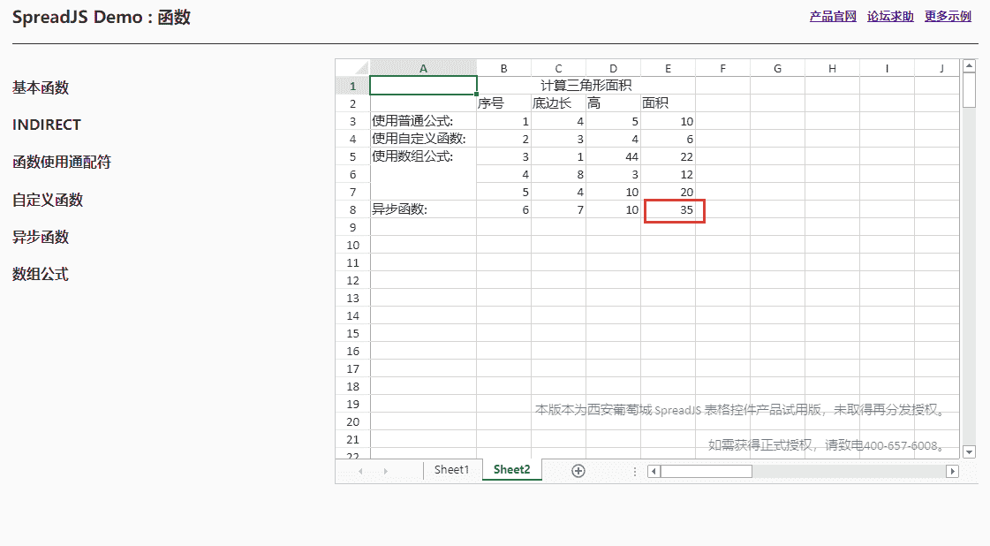Select all cells via corner triangle
This screenshot has height=546, width=990.
point(353,68)
